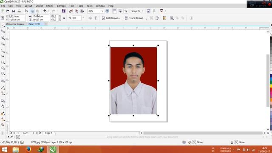Viewport: 272px width, 153px height.
Task: Save the document with the Save icon
Action: pyautogui.click(x=14, y=11)
